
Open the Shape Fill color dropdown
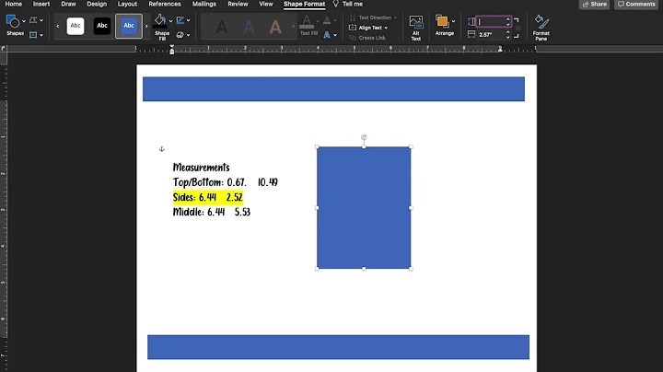(x=171, y=21)
